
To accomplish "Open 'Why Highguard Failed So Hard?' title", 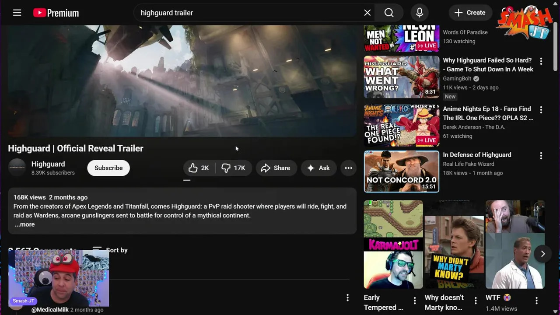I will (x=488, y=65).
